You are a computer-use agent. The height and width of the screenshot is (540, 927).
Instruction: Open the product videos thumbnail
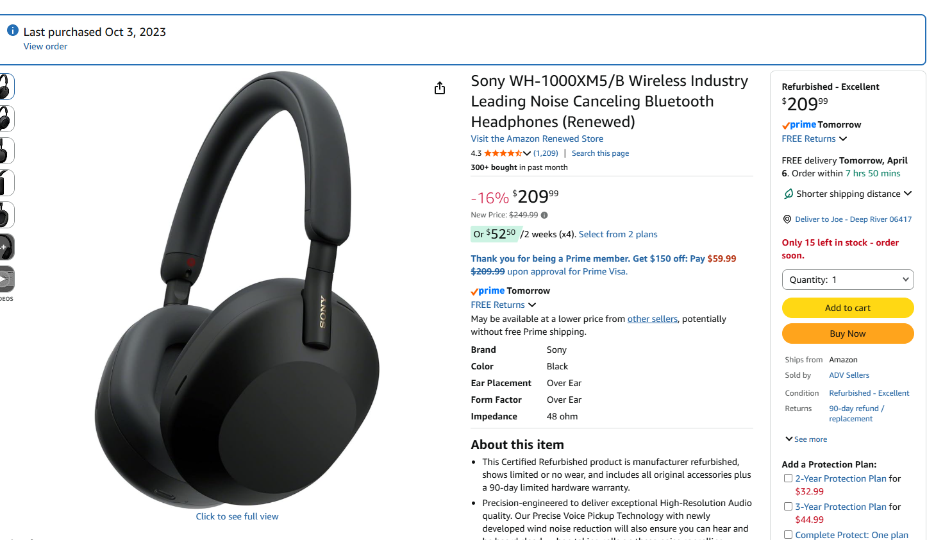[x=6, y=279]
